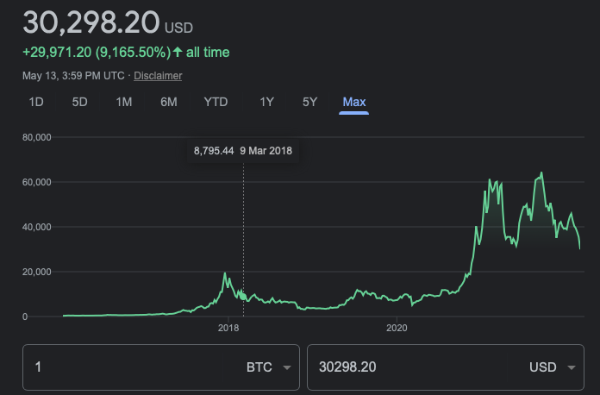Click the Max range tab
This screenshot has width=600, height=395.
click(x=354, y=102)
